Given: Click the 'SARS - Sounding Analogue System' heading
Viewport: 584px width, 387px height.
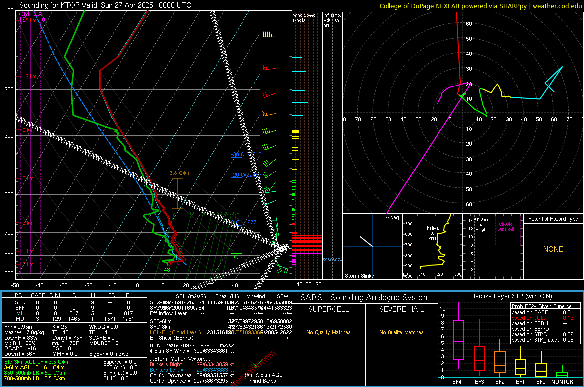Looking at the screenshot, I should (365, 298).
